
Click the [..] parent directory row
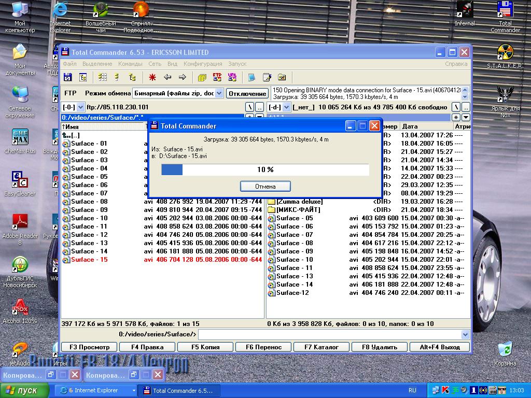[105, 135]
